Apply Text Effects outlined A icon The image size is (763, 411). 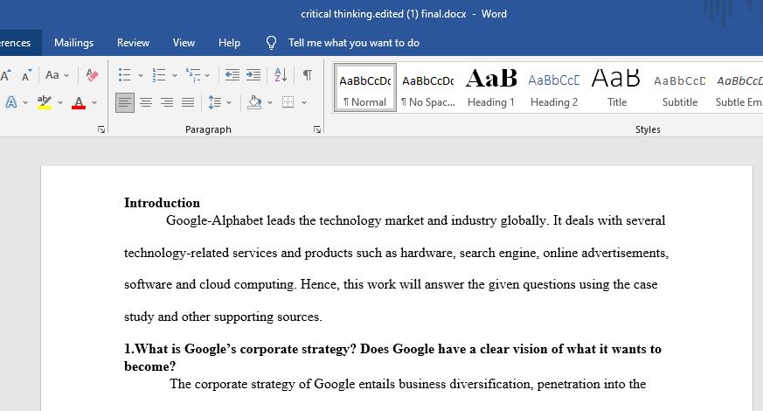tap(11, 102)
